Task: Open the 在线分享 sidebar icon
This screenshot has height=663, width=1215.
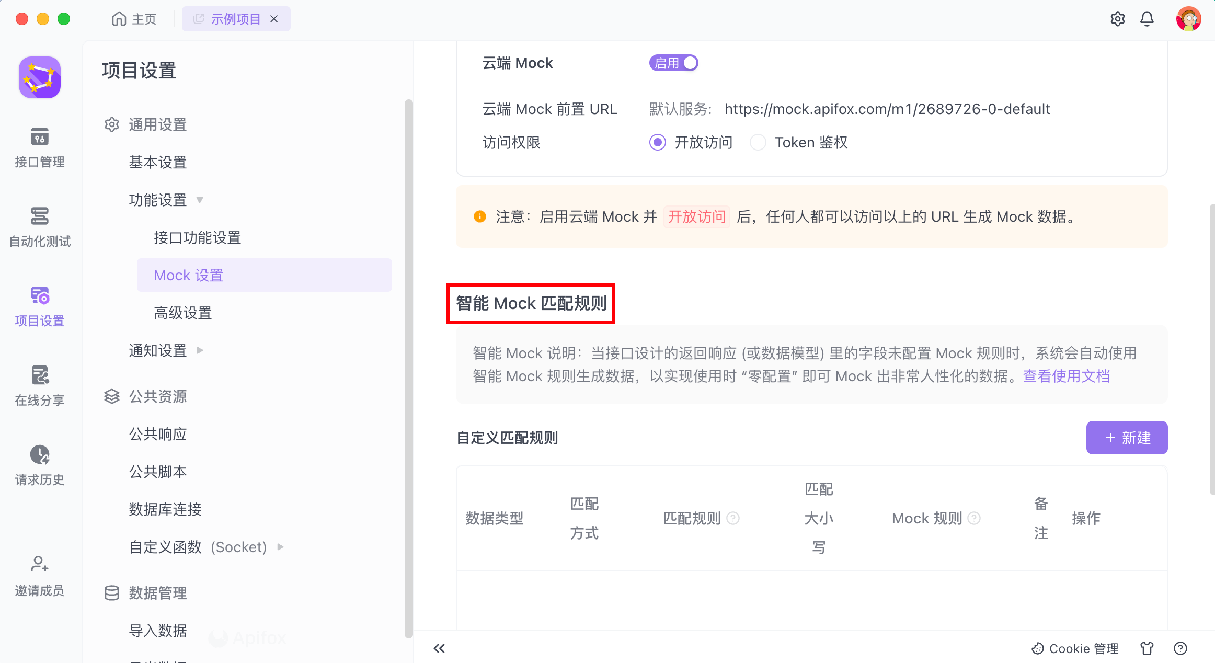Action: pos(39,375)
